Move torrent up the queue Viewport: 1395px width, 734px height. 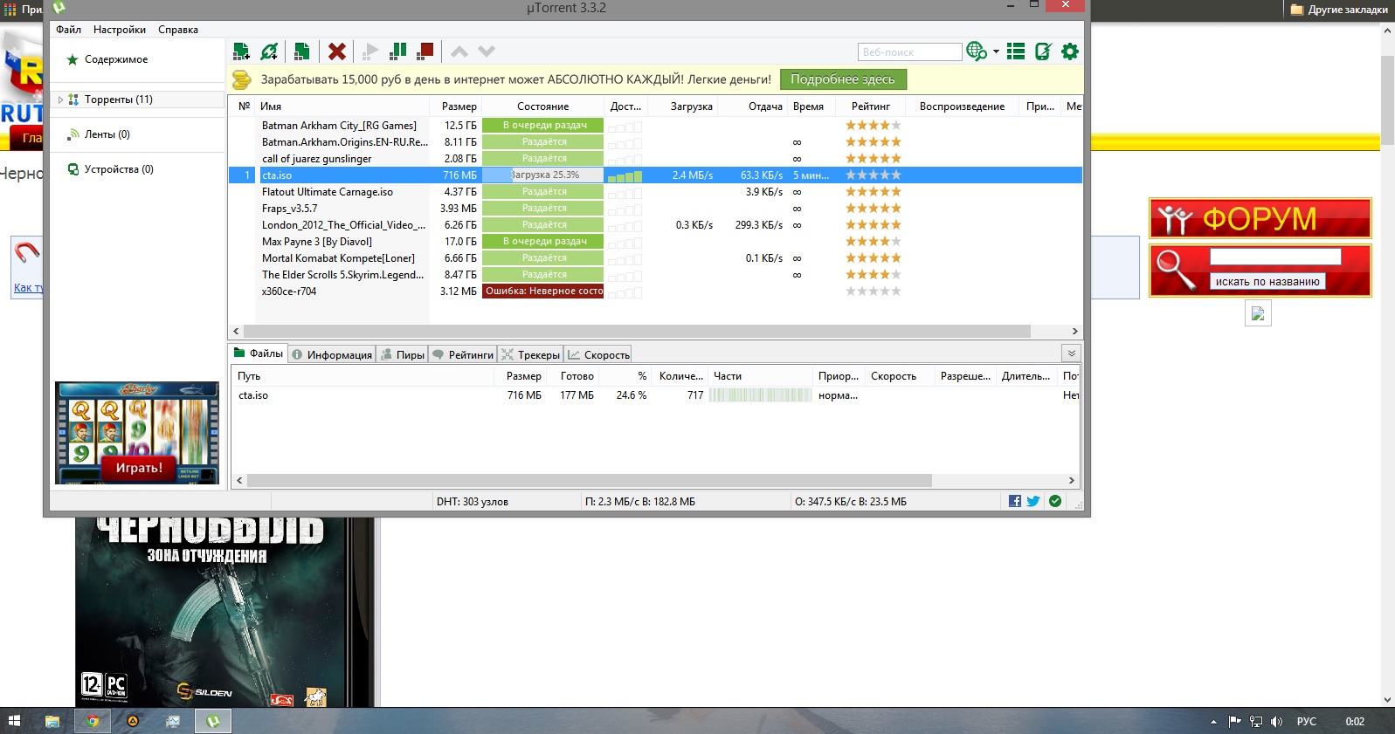[x=459, y=51]
